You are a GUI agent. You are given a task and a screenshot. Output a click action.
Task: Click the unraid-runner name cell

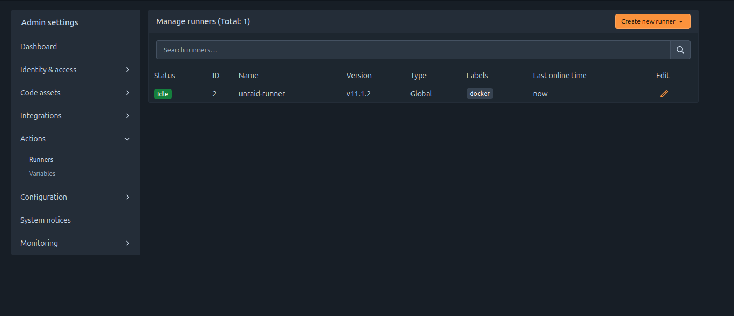click(x=262, y=94)
